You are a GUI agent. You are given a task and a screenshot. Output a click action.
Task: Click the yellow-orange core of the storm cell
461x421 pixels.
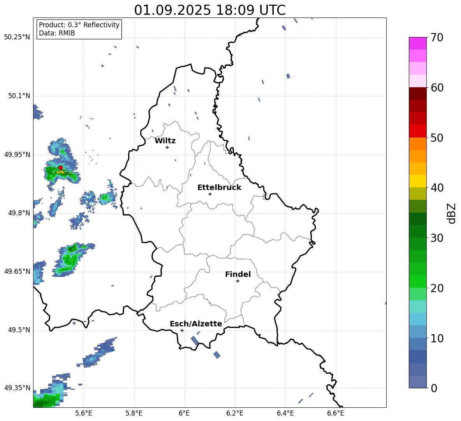pos(61,173)
